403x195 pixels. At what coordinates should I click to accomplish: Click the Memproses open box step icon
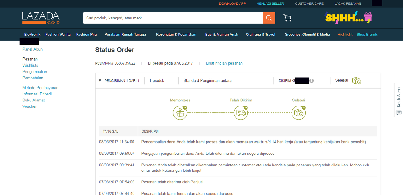click(180, 112)
